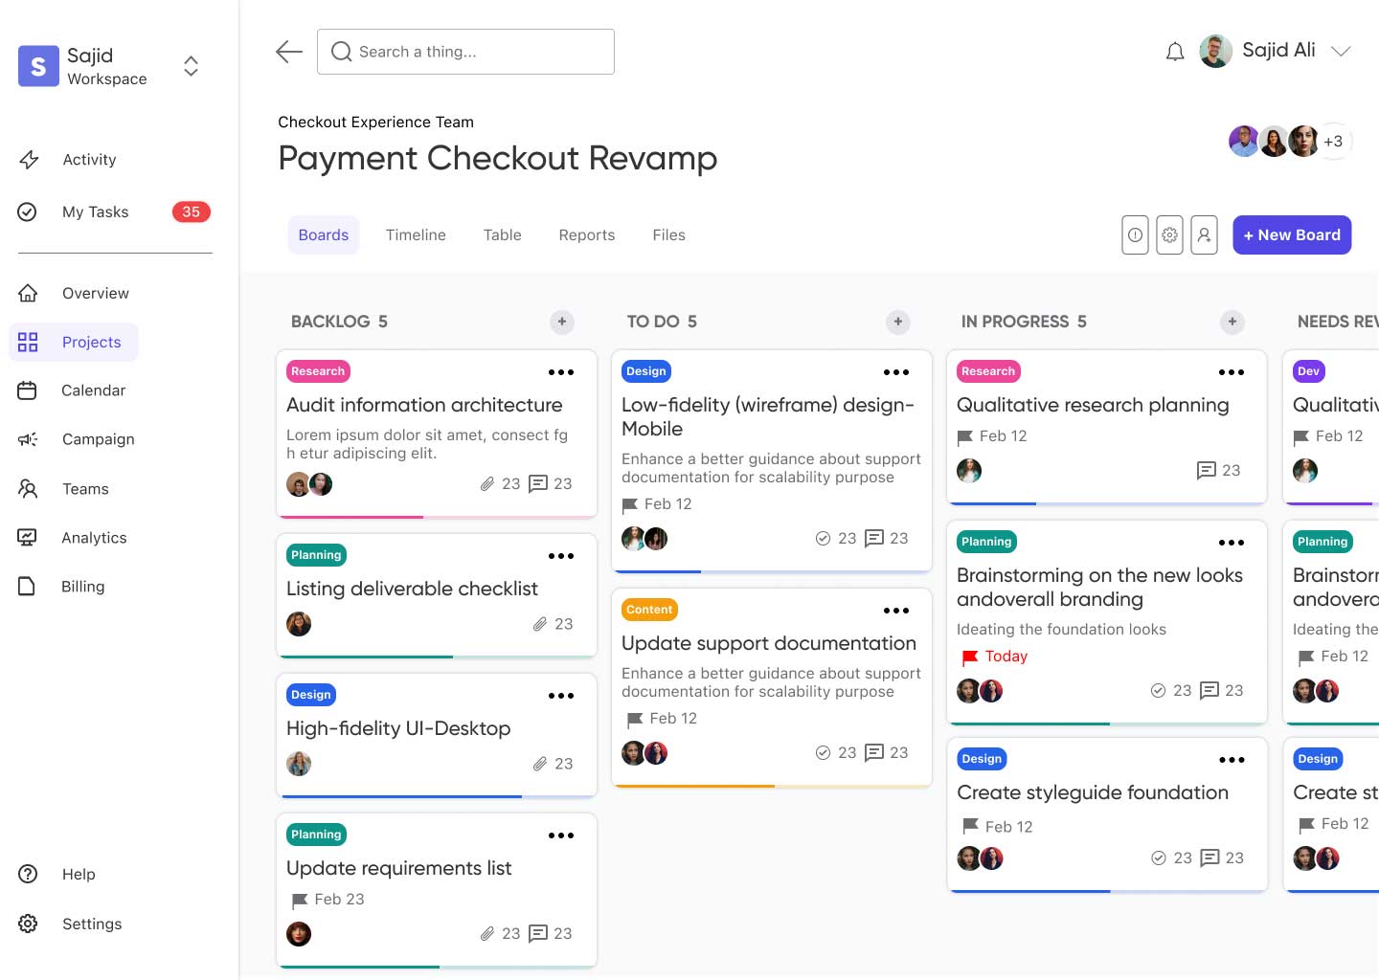Click comment icon on Qualitative research planning card
This screenshot has height=980, width=1379.
click(1207, 471)
